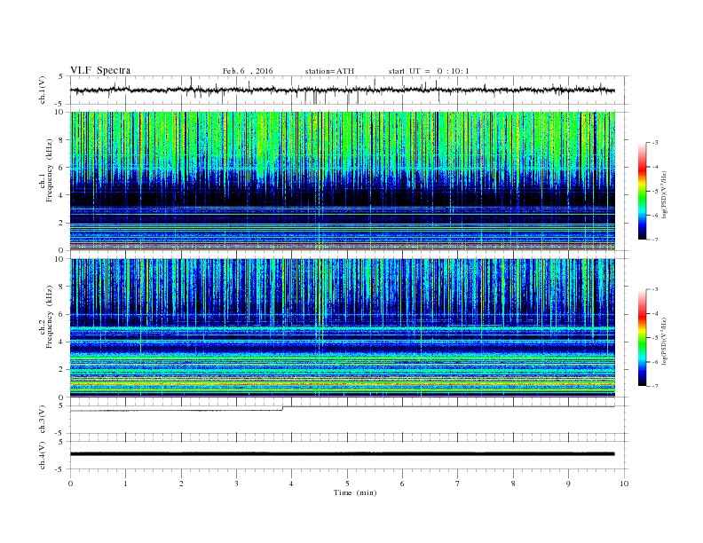The height and width of the screenshot is (543, 703).
Task: Click the '2' kHz tick on ch.2 frequency axis
Action: (61, 370)
